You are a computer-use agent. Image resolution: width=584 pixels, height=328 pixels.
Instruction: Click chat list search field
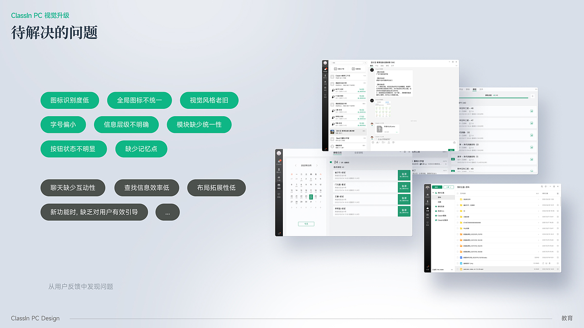coord(346,63)
